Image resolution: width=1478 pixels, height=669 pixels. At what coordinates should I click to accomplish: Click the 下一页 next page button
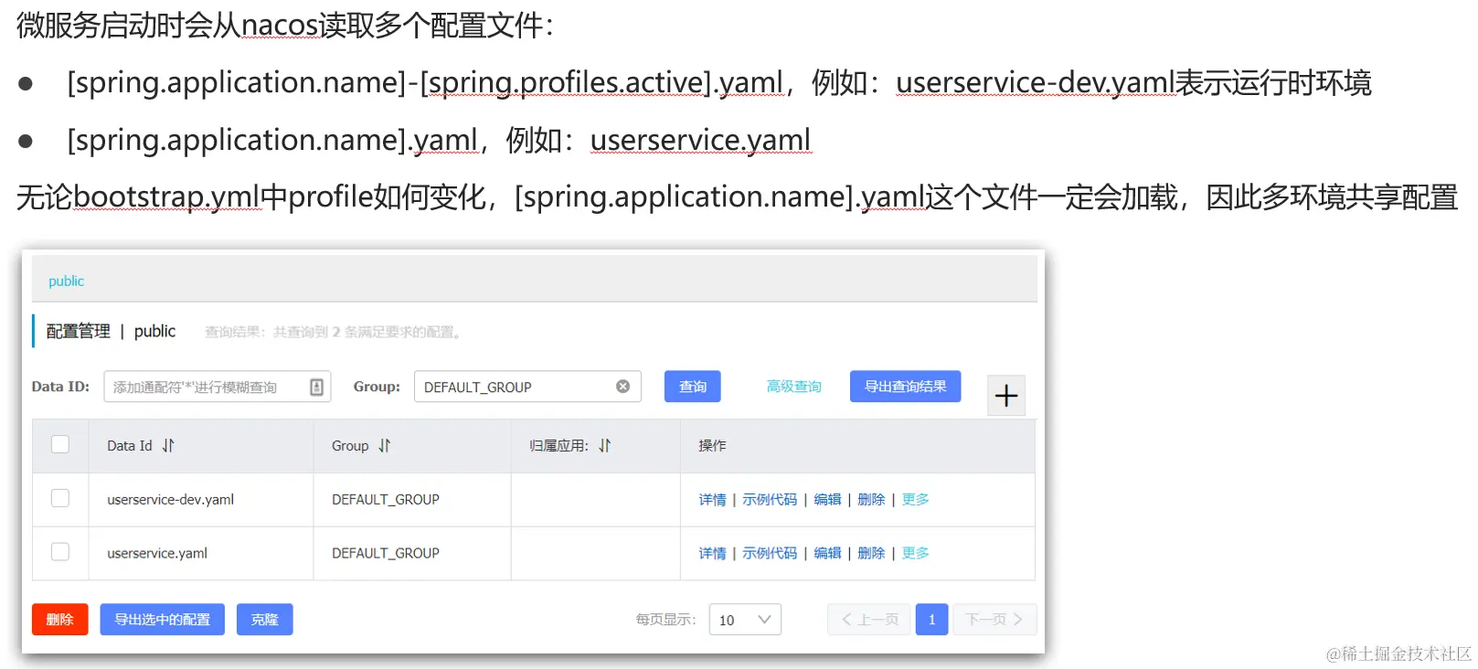tap(994, 620)
